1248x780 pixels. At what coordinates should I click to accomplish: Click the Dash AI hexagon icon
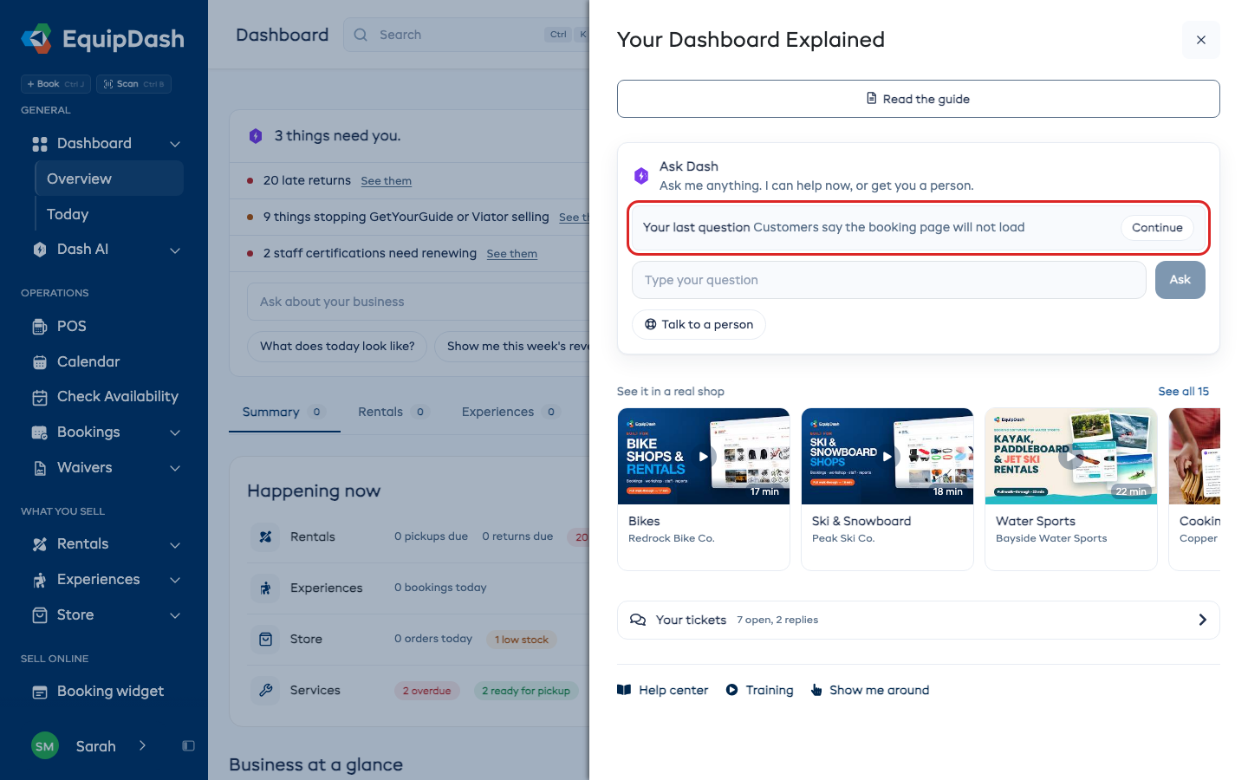[x=40, y=250]
